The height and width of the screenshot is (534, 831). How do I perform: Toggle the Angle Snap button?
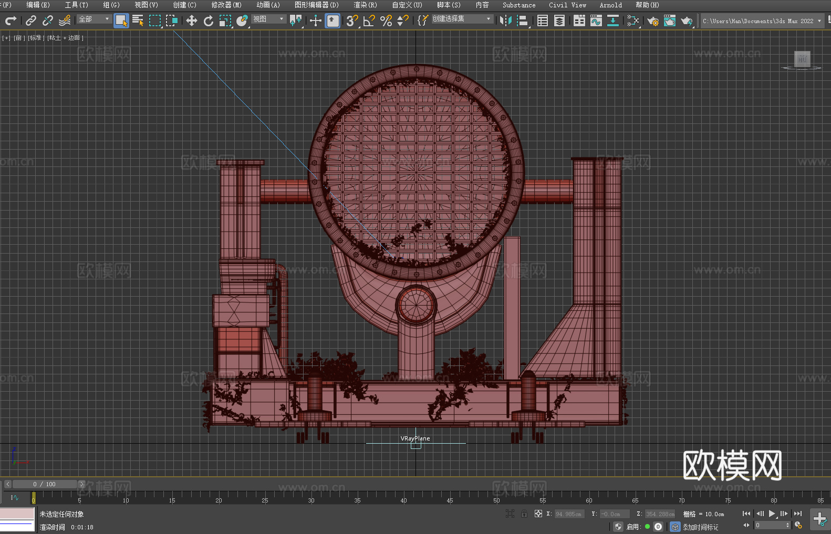(369, 20)
